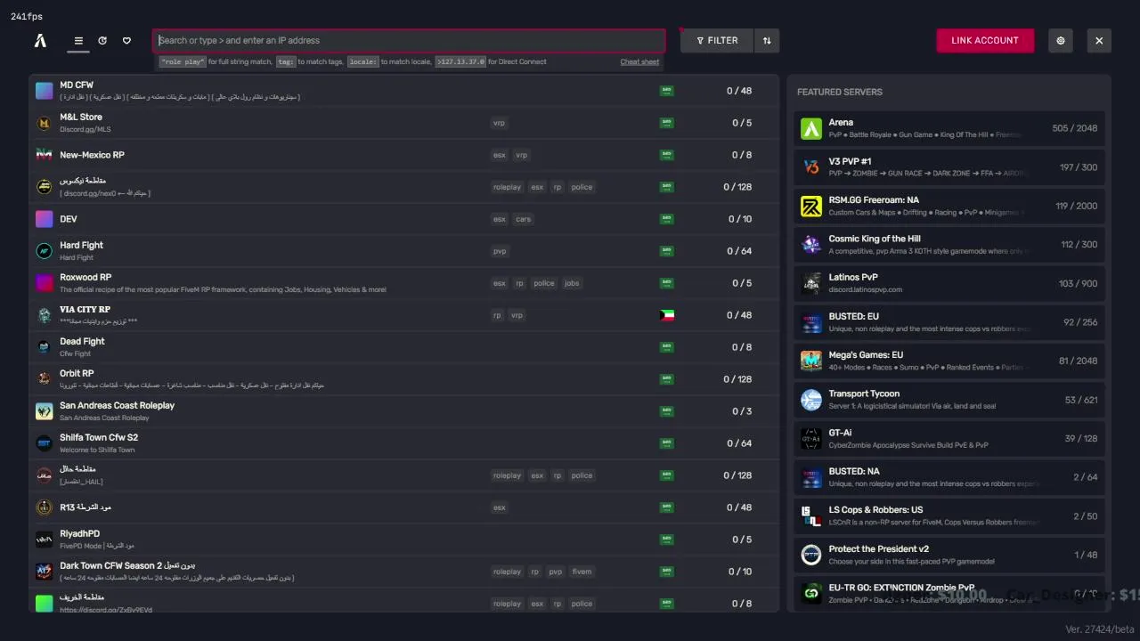Click the FiveM logo home icon
This screenshot has width=1140, height=641.
(40, 40)
